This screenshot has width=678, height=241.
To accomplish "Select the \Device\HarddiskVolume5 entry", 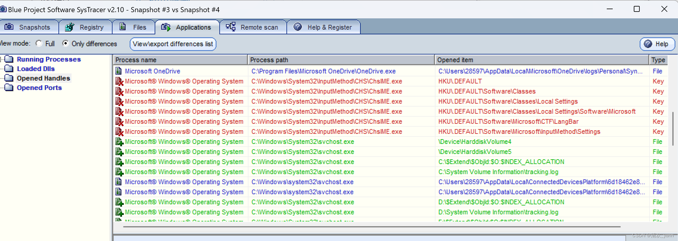I will pyautogui.click(x=475, y=152).
